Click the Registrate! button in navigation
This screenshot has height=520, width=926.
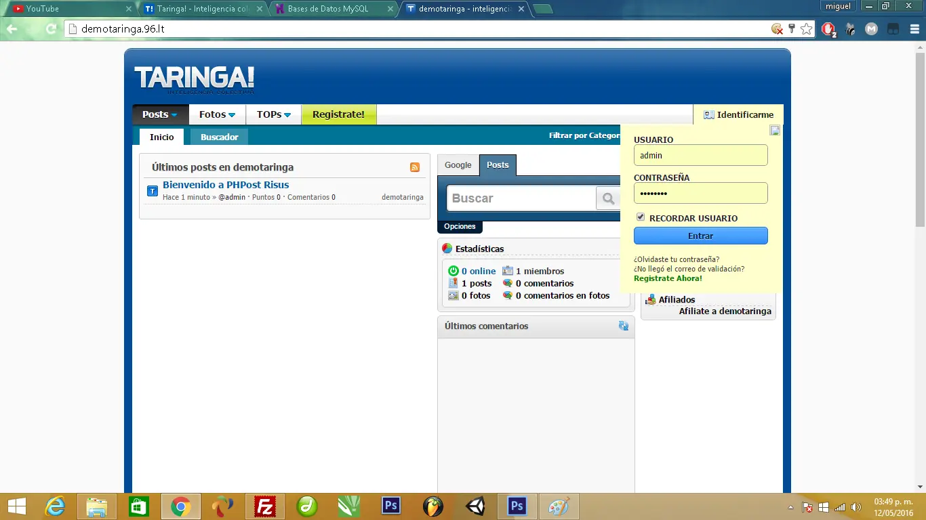[x=339, y=114]
